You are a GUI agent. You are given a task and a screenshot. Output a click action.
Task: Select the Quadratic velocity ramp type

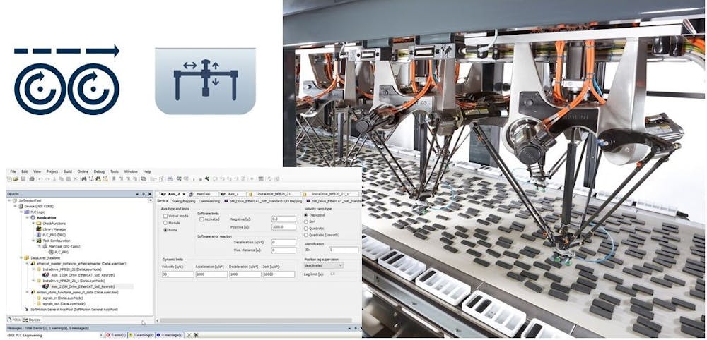(306, 228)
